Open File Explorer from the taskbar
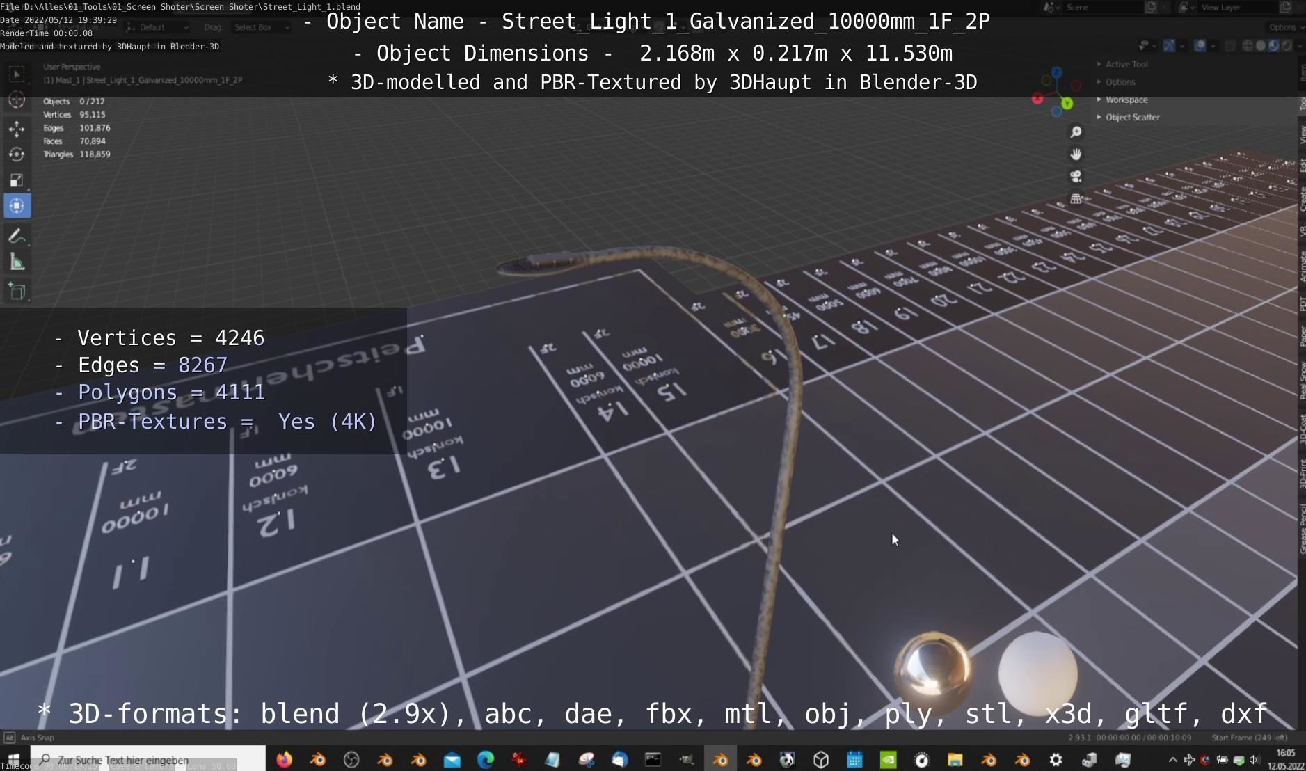Screen dimensions: 1306x771 [x=955, y=760]
